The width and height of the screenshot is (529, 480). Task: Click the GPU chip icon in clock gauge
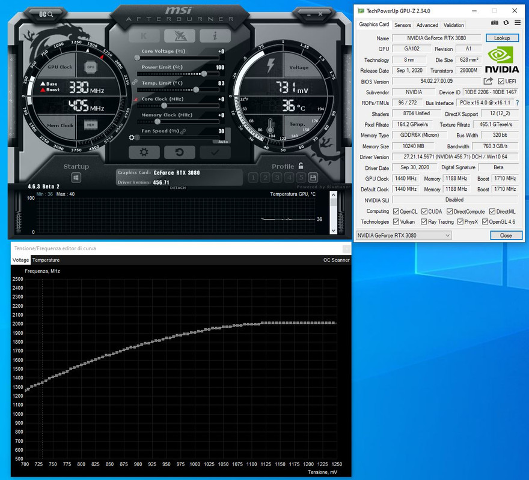[90, 67]
